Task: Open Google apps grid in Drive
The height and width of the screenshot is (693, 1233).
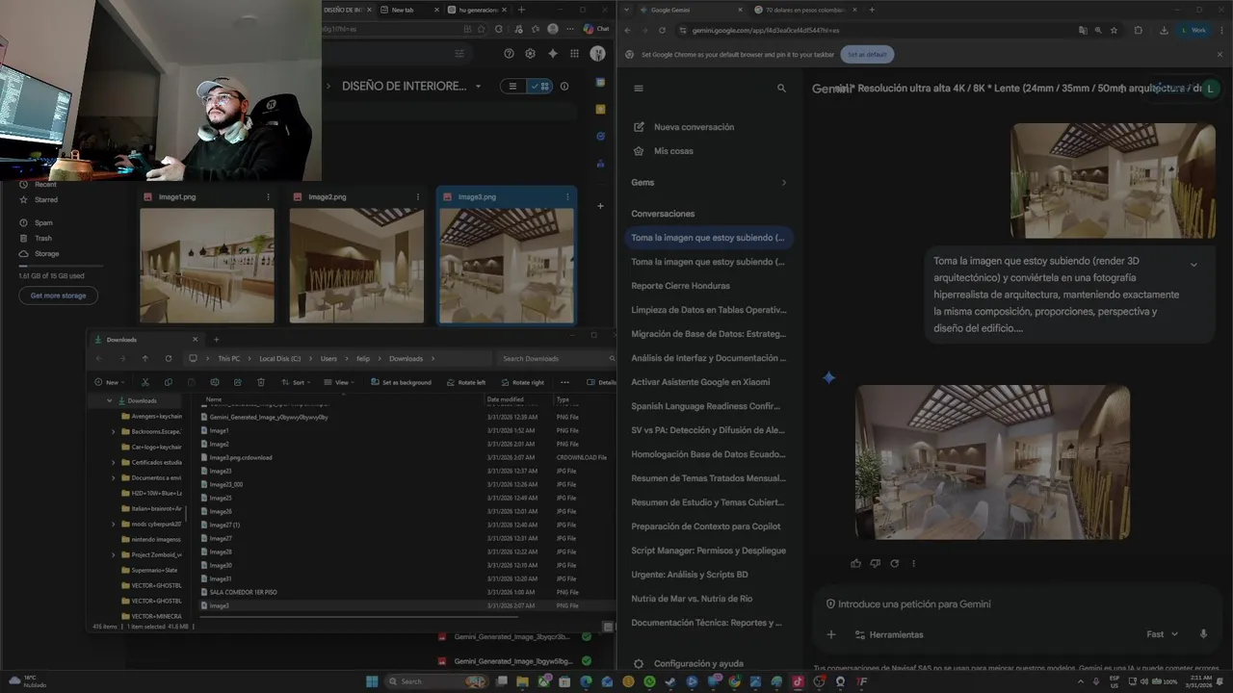Action: pos(574,54)
